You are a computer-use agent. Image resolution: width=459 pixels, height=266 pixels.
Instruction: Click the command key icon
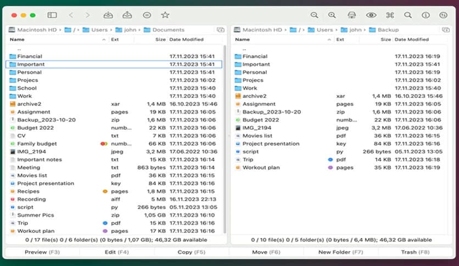[x=390, y=15]
